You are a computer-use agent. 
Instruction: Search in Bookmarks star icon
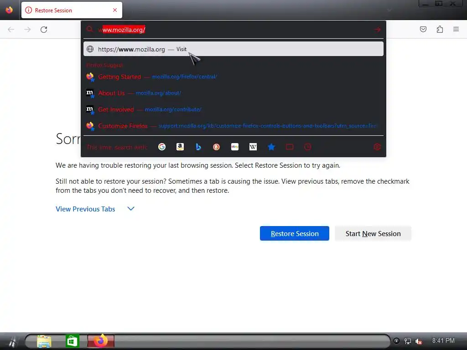[271, 147]
